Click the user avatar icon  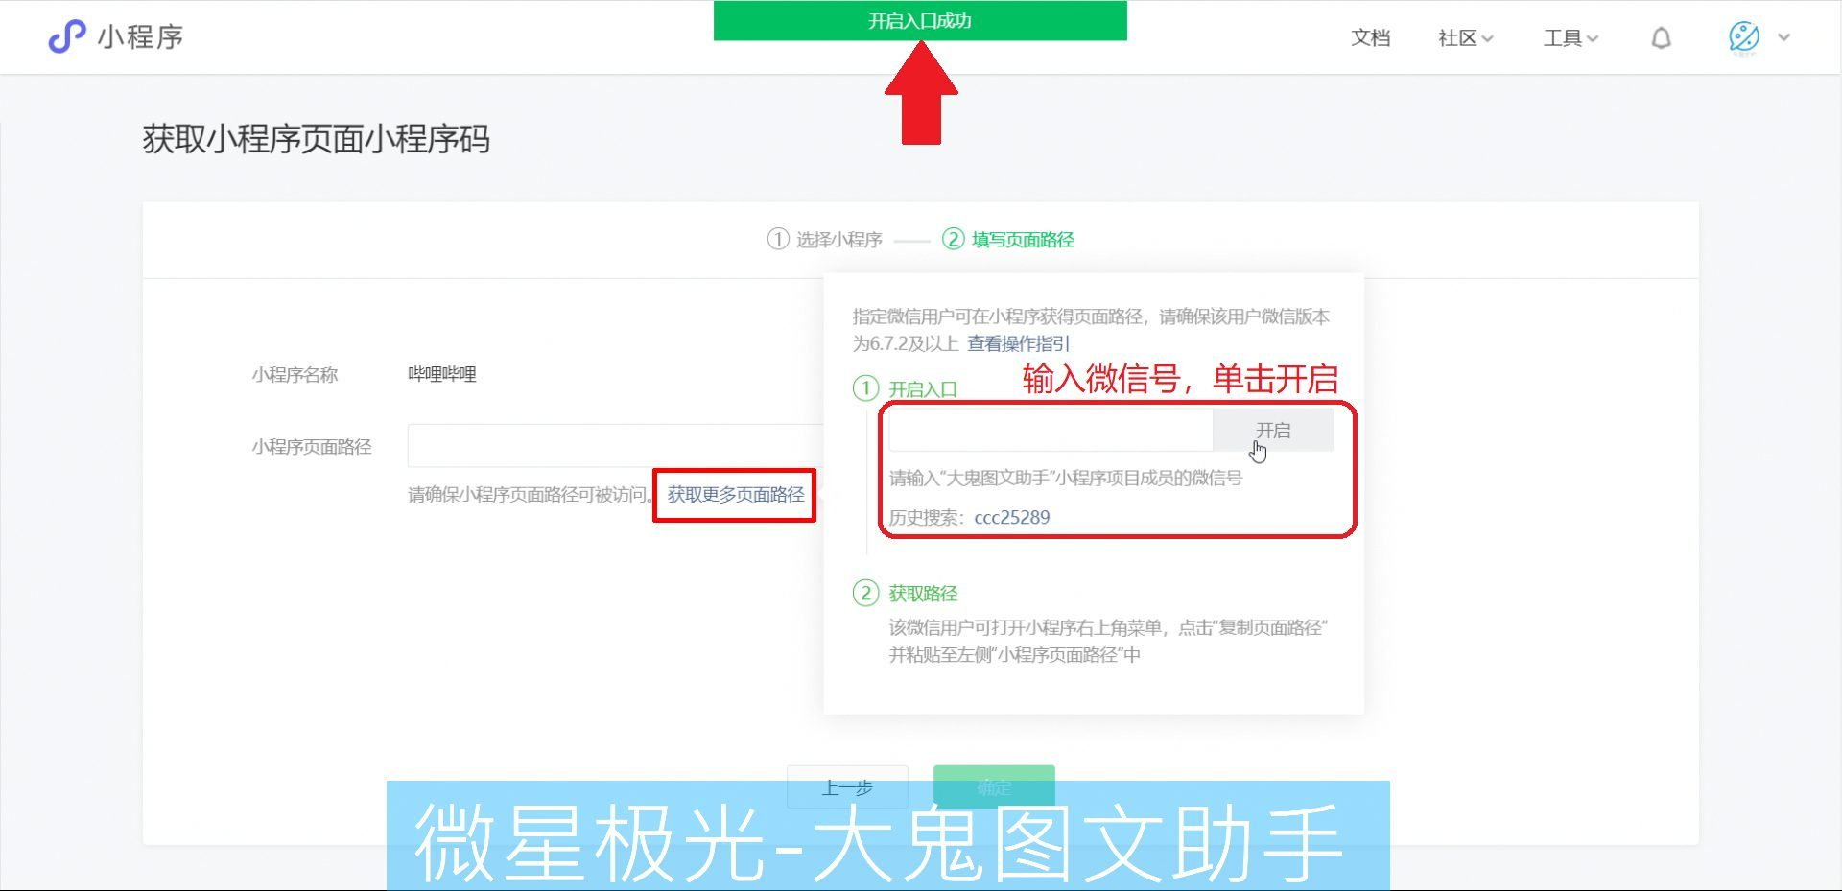[1743, 37]
